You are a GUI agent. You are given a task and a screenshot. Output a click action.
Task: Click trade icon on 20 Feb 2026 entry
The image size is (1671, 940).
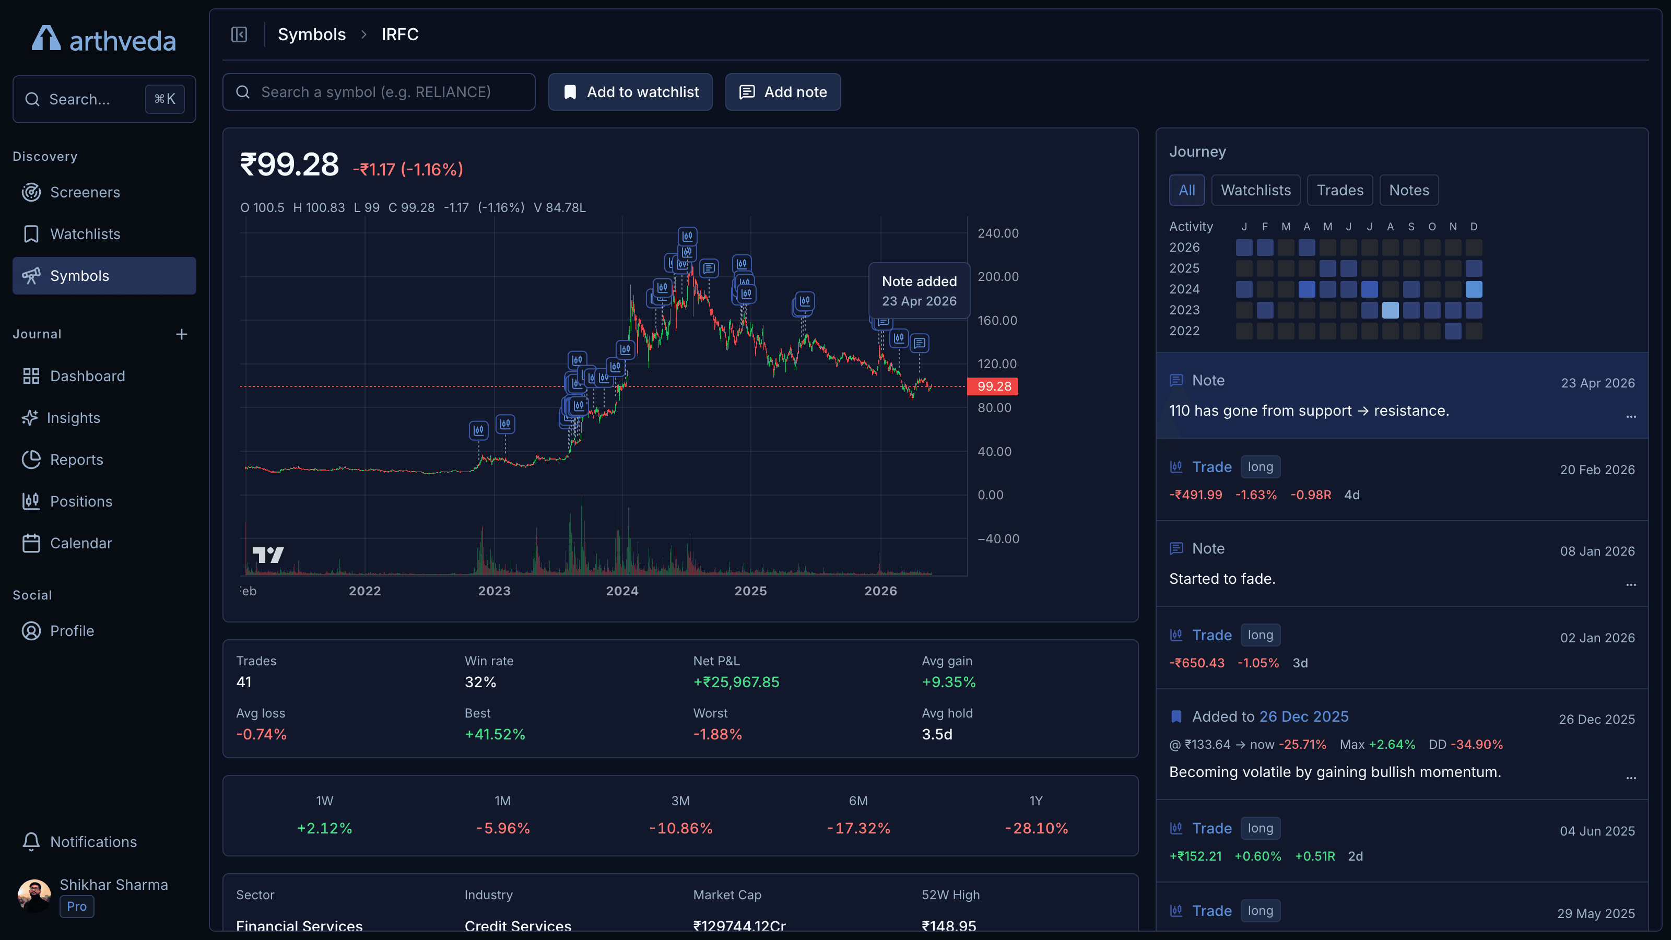tap(1176, 466)
